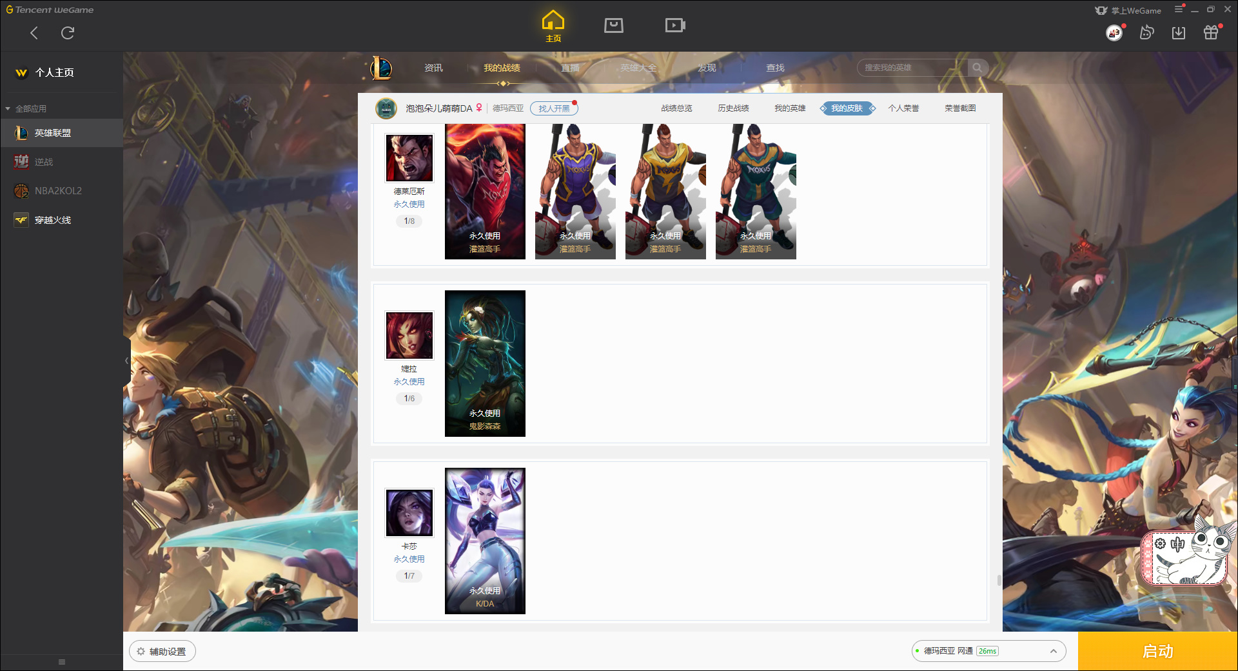Screen dimensions: 1238x671
Task: Open the red 灌篮高手 Darius skin
Action: [485, 192]
